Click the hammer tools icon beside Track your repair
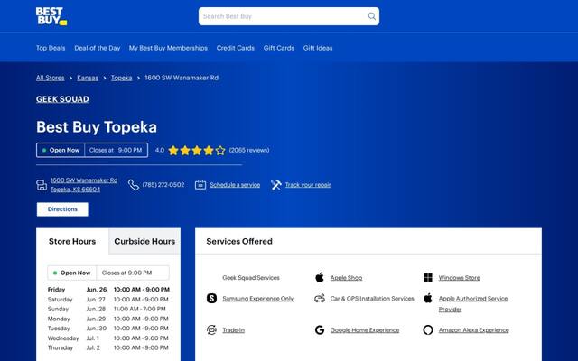 (x=275, y=185)
